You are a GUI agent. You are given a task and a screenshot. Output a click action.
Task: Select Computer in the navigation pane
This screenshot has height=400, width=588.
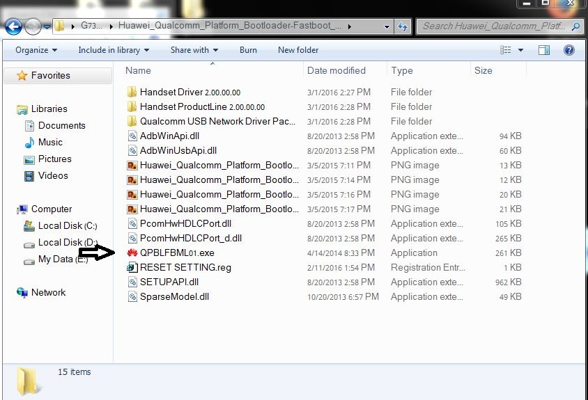(52, 209)
